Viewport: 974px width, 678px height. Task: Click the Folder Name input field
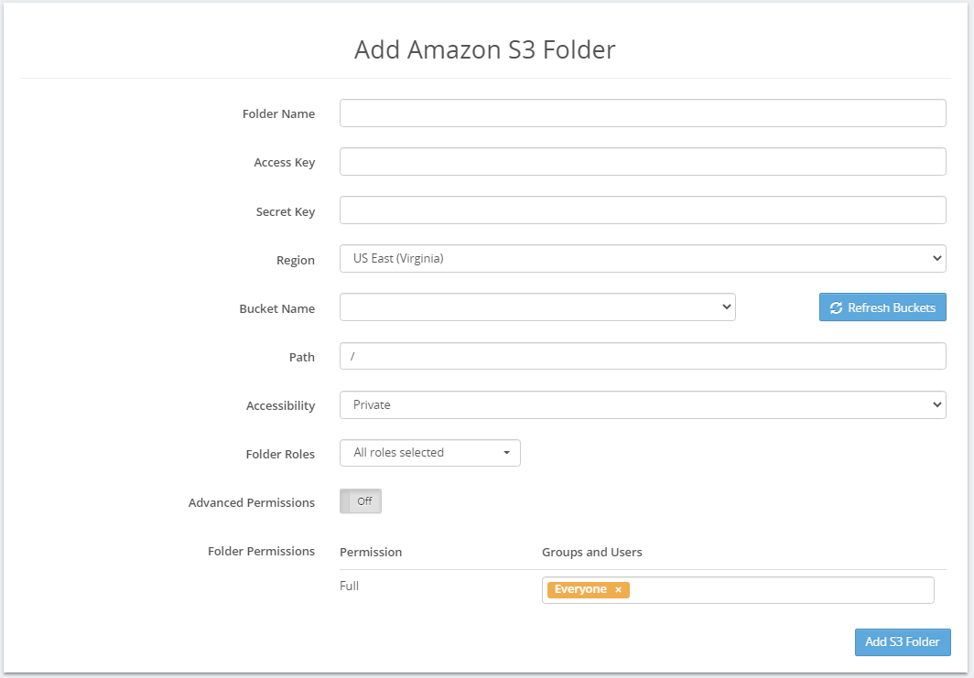pyautogui.click(x=643, y=113)
